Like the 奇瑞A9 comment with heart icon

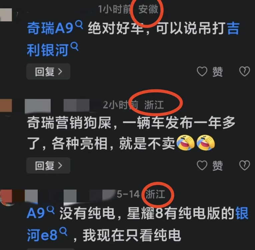202,71
